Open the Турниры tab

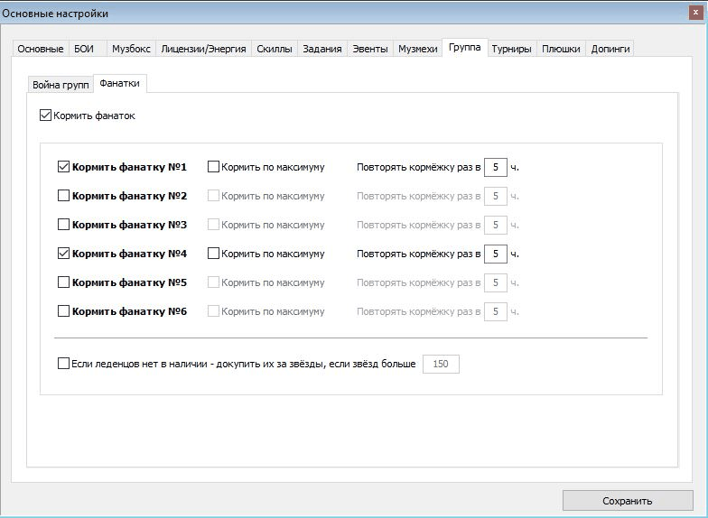point(511,49)
